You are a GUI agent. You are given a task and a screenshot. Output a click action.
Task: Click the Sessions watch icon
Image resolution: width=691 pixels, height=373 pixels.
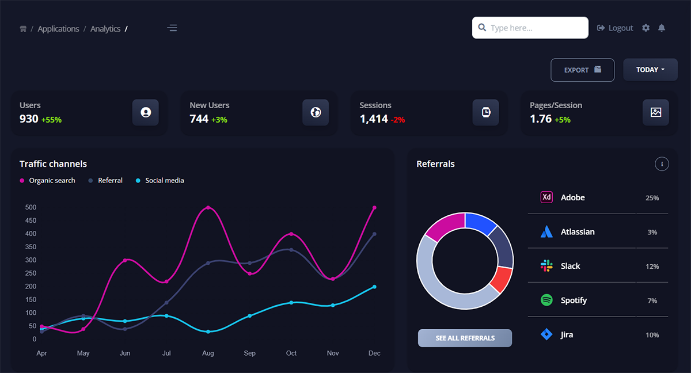tap(485, 113)
